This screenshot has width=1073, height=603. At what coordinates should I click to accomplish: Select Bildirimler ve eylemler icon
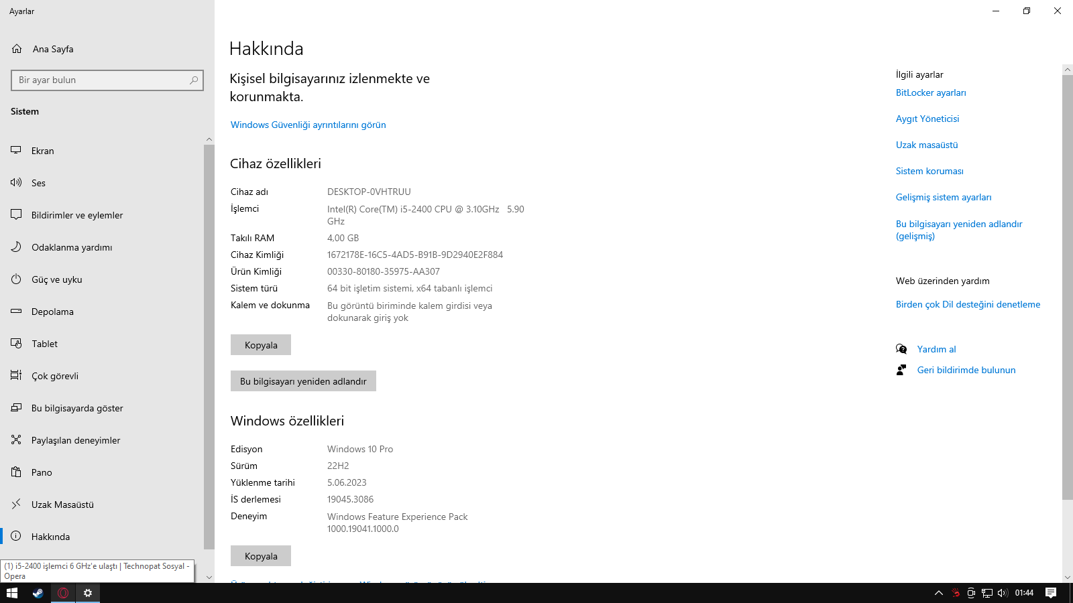(16, 215)
